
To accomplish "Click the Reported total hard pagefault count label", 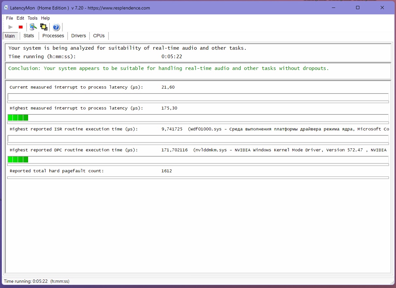I will pyautogui.click(x=57, y=171).
